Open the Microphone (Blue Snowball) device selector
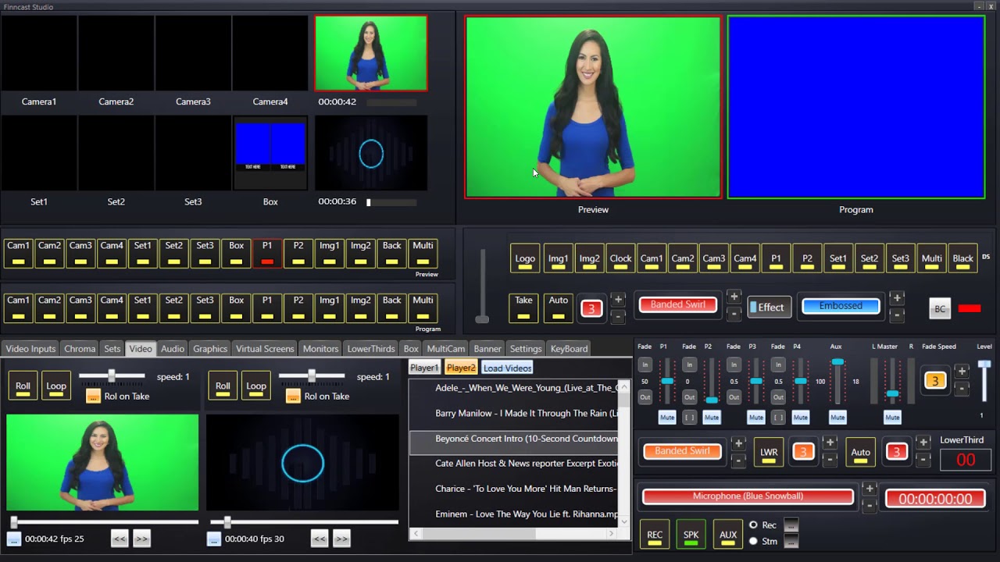The height and width of the screenshot is (562, 1000). [748, 496]
